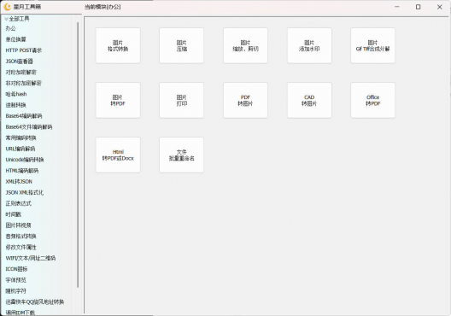The image size is (451, 316).
Task: Open JSON查看器 from the sidebar
Action: [20, 61]
